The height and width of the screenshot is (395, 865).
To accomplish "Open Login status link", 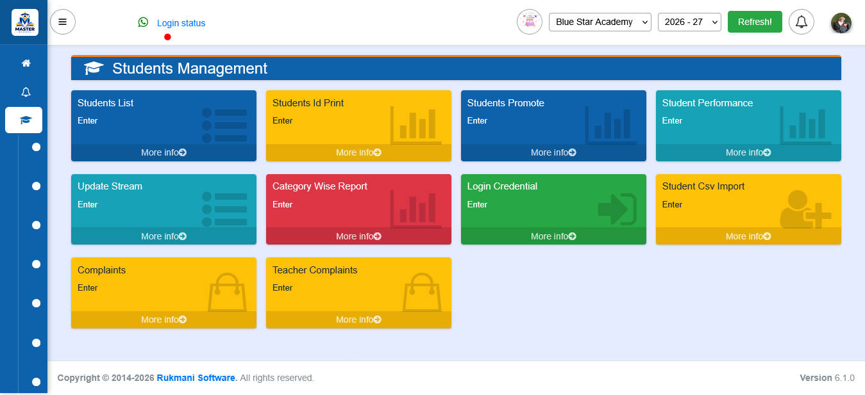I will coord(181,23).
